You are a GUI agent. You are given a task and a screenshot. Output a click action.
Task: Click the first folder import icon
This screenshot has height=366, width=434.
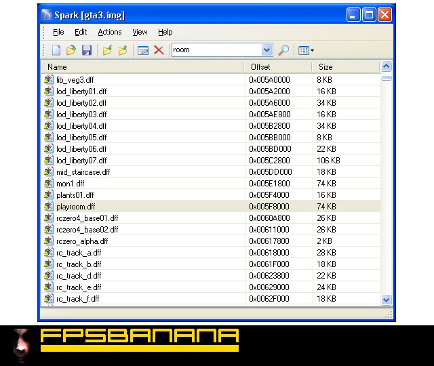[x=107, y=50]
